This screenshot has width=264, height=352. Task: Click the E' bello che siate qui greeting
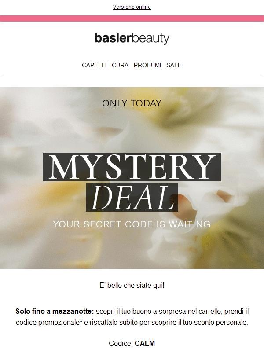point(132,285)
